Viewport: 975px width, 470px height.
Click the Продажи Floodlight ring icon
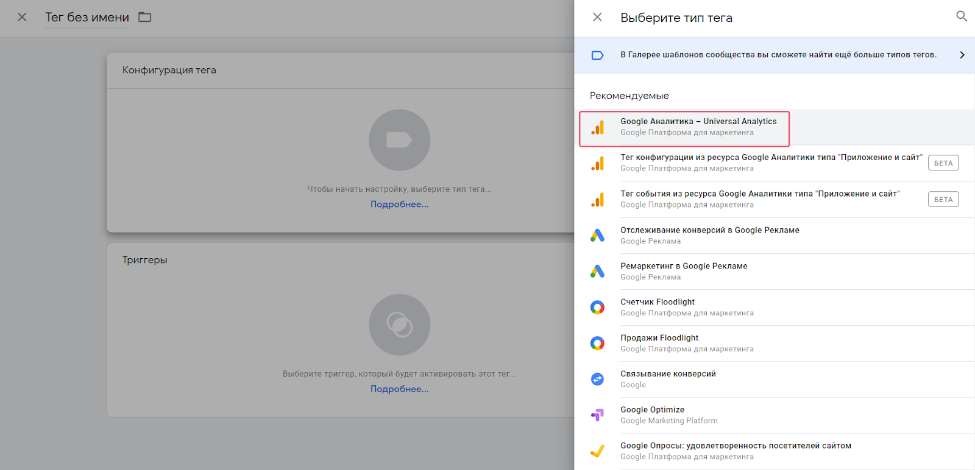[597, 343]
